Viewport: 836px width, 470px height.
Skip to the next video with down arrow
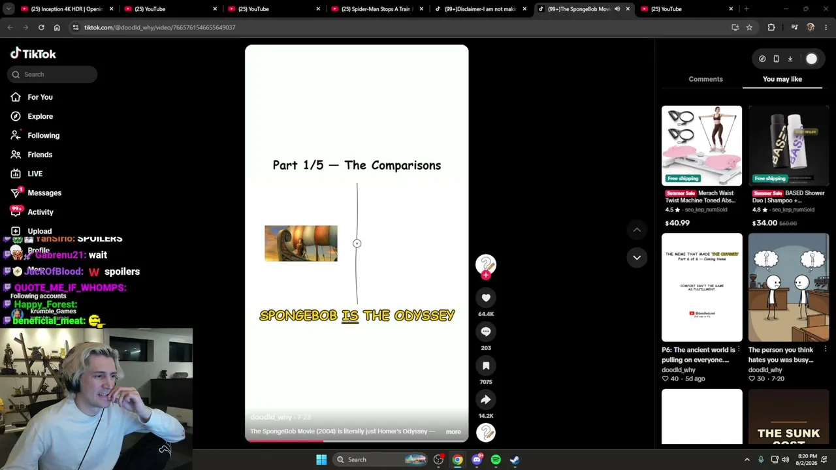[x=637, y=258]
